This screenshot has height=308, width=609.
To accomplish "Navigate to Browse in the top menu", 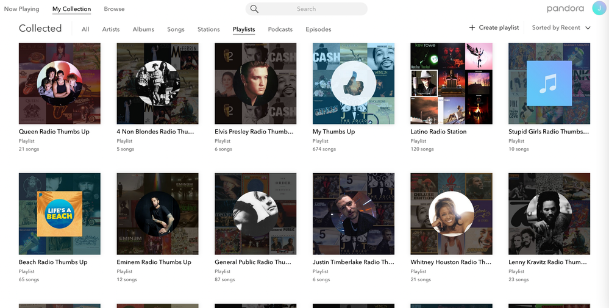I will (x=114, y=9).
